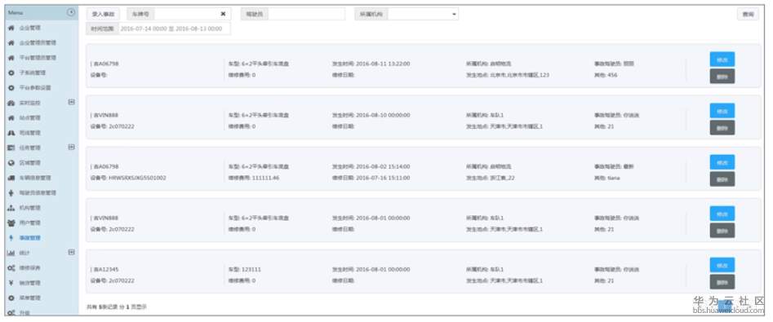Click repair date 2016-07-16 15:11:00
This screenshot has height=322, width=773.
pos(383,178)
